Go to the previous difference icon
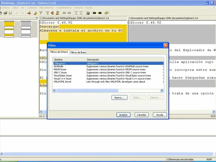Image resolution: width=216 pixels, height=162 pixels. tap(41, 13)
